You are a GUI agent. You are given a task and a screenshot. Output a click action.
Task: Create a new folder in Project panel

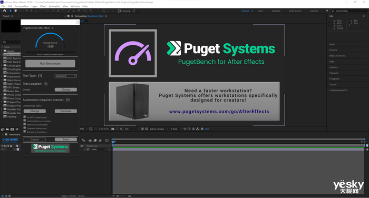[x=7, y=130]
